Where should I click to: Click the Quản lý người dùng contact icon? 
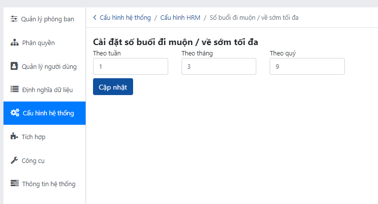pyautogui.click(x=14, y=66)
